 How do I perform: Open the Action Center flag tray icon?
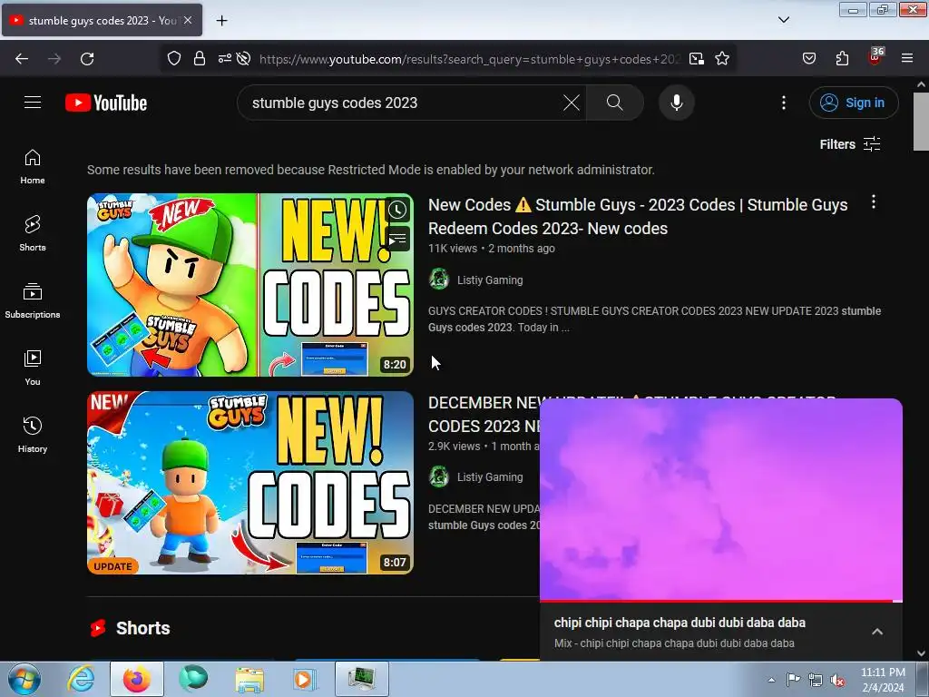(x=793, y=679)
